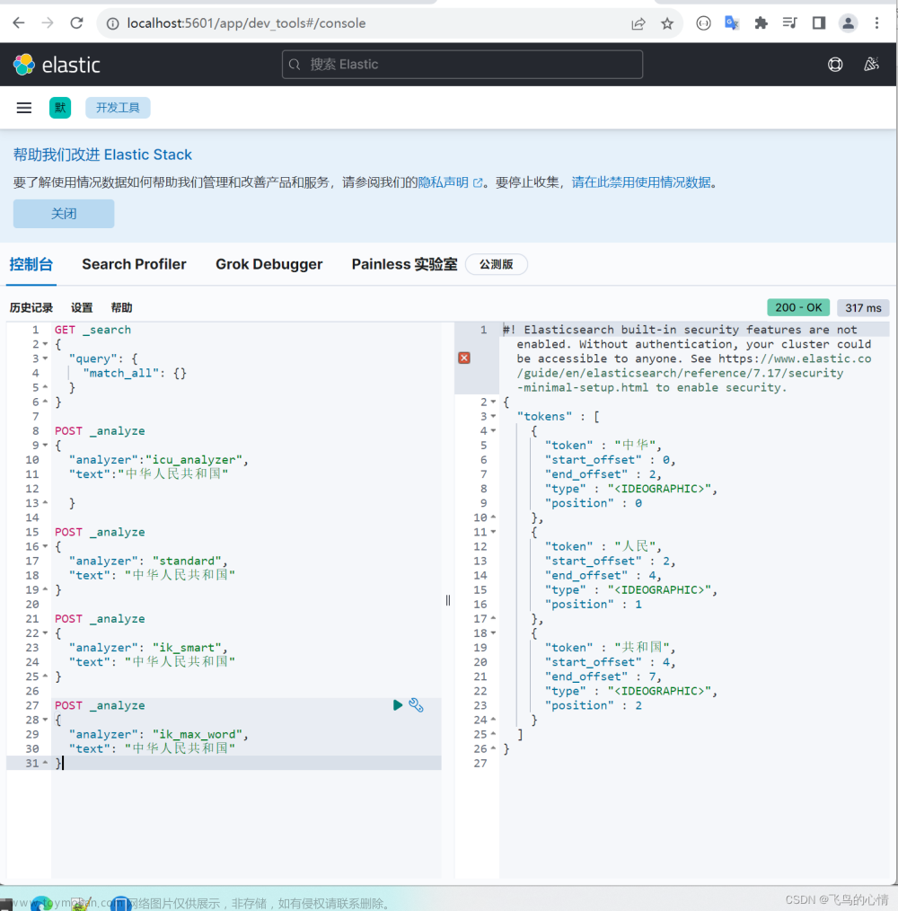Click the "ik_smart" analyzer line
This screenshot has width=898, height=911.
tap(148, 647)
